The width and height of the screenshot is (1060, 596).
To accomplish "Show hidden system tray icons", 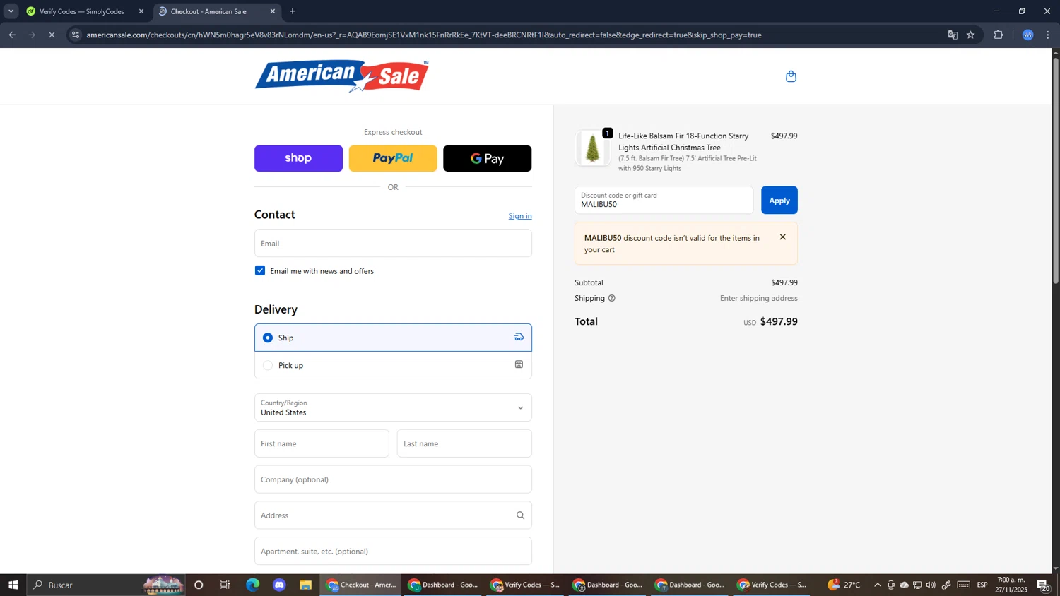I will (878, 585).
